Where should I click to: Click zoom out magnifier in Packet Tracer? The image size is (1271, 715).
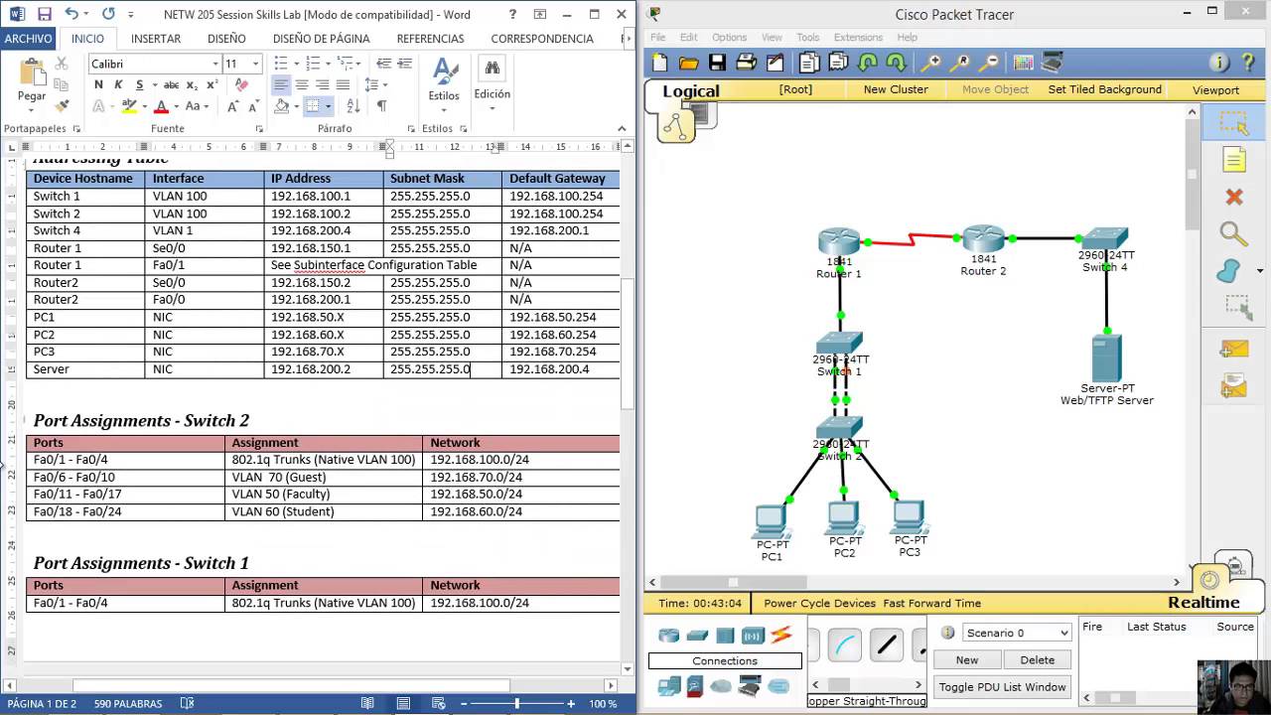[x=989, y=63]
